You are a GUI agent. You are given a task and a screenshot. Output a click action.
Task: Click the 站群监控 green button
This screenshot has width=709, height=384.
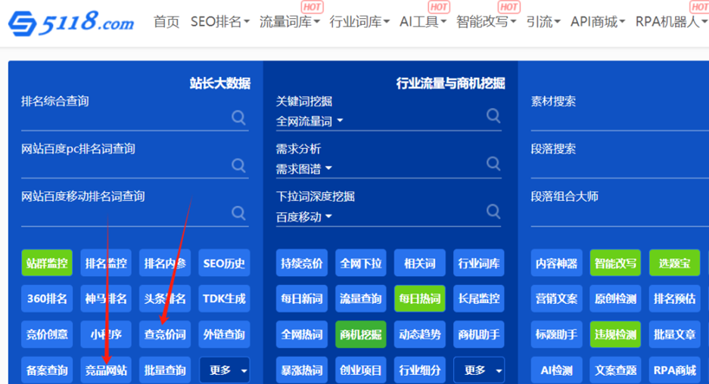click(x=47, y=263)
